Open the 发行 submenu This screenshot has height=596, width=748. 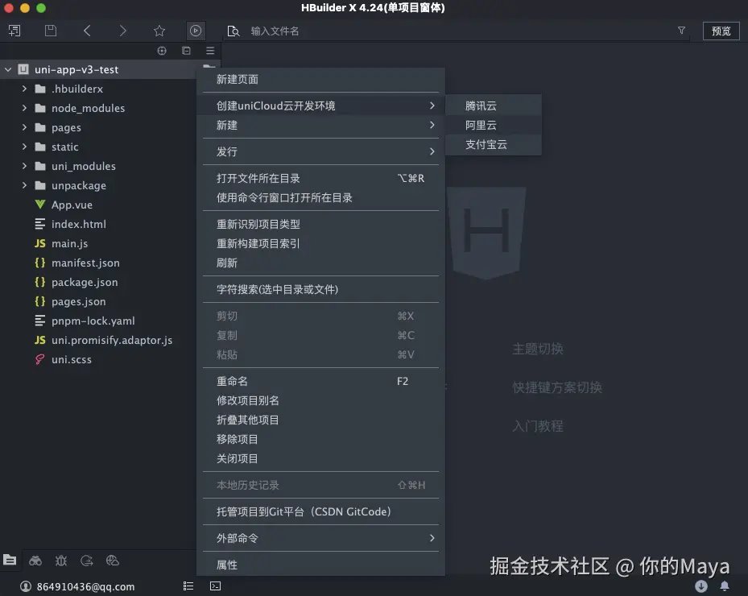(320, 151)
